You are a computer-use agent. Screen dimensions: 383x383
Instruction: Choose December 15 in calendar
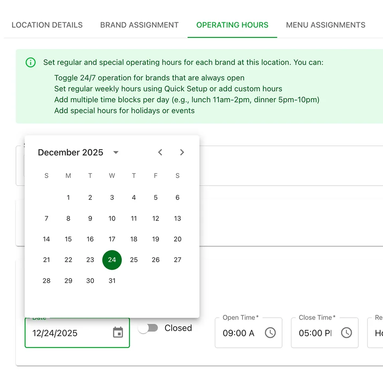(68, 239)
